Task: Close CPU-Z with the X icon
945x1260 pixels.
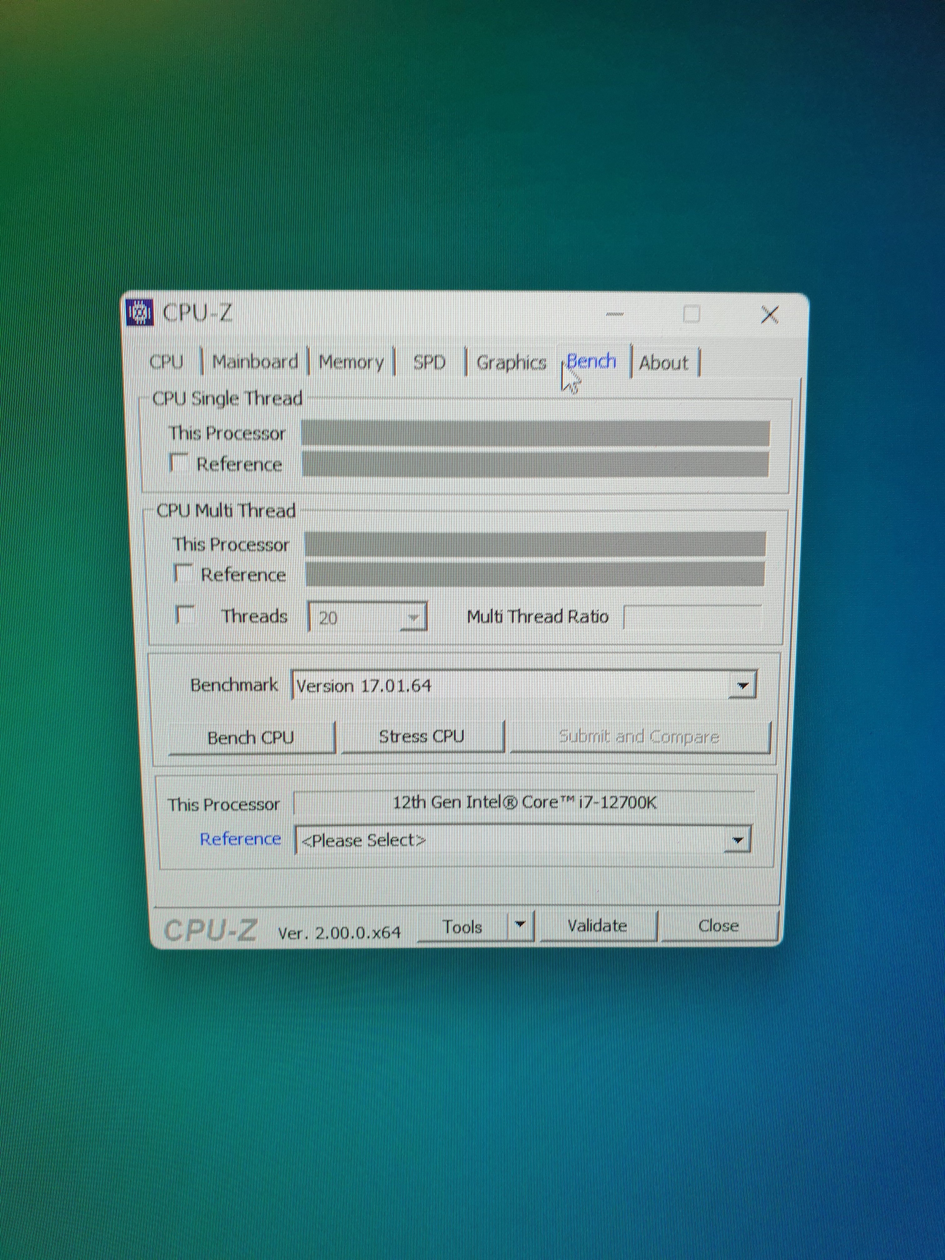Action: (x=770, y=314)
